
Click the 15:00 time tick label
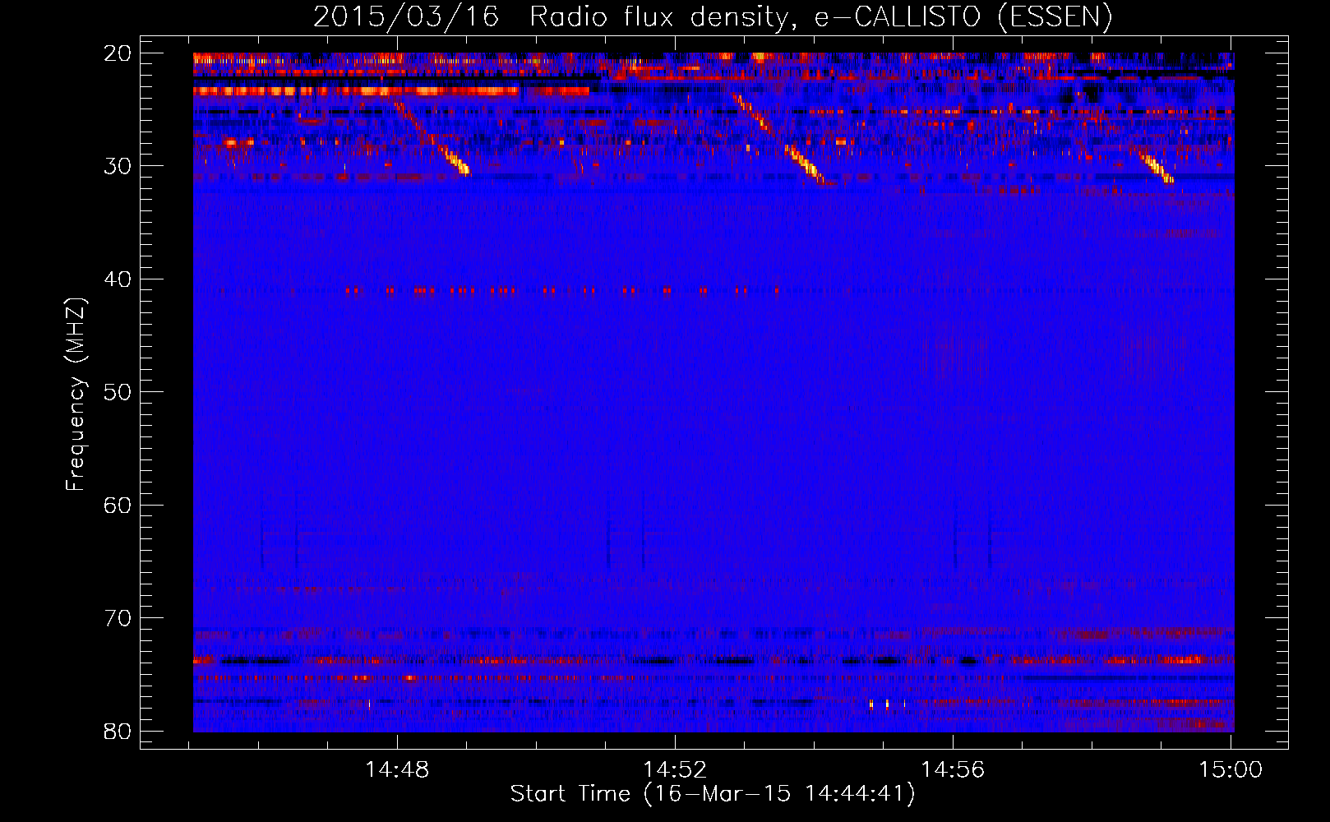click(x=1231, y=769)
